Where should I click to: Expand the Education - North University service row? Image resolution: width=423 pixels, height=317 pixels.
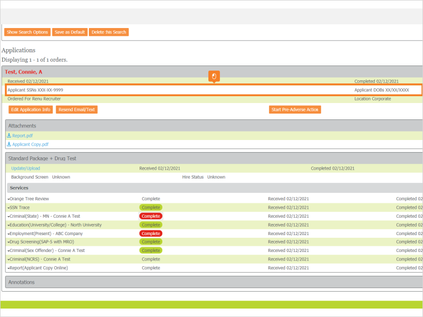(x=7, y=225)
